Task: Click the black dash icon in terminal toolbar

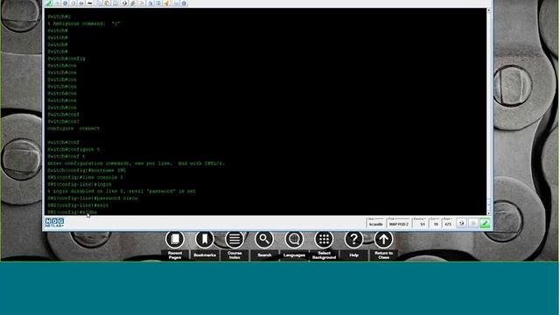Action: click(x=90, y=3)
